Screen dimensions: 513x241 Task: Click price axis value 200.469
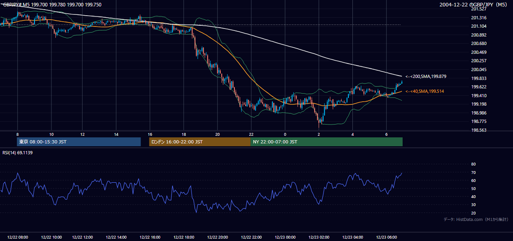tap(478, 52)
